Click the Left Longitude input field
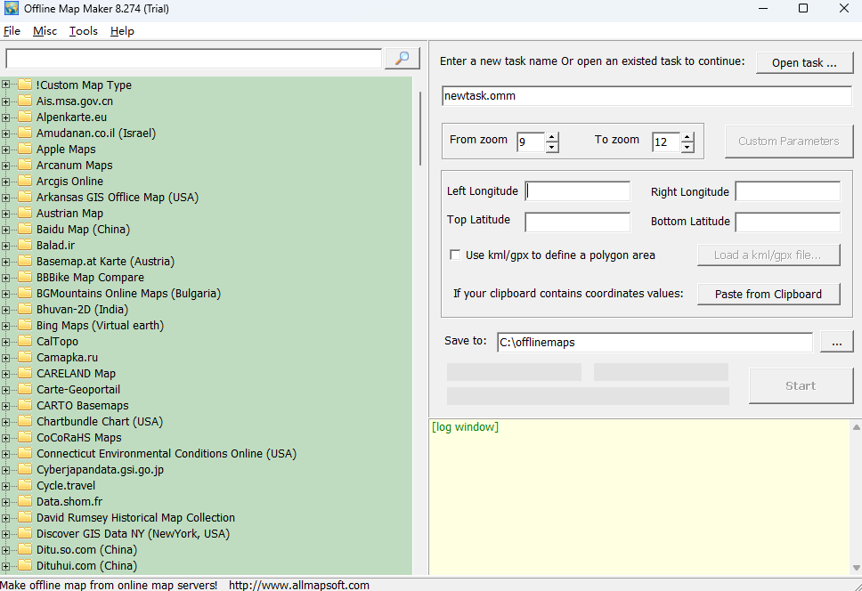Image resolution: width=862 pixels, height=591 pixels. click(578, 191)
